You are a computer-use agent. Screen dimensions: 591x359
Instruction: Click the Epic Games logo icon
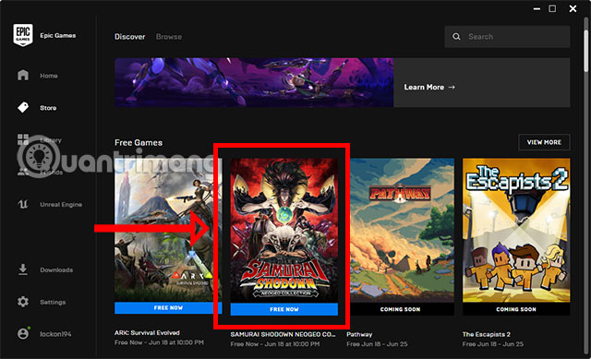[x=23, y=35]
